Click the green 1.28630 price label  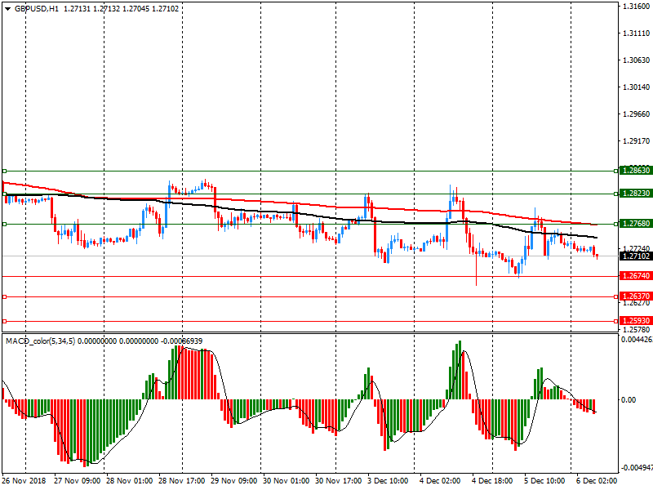click(635, 171)
